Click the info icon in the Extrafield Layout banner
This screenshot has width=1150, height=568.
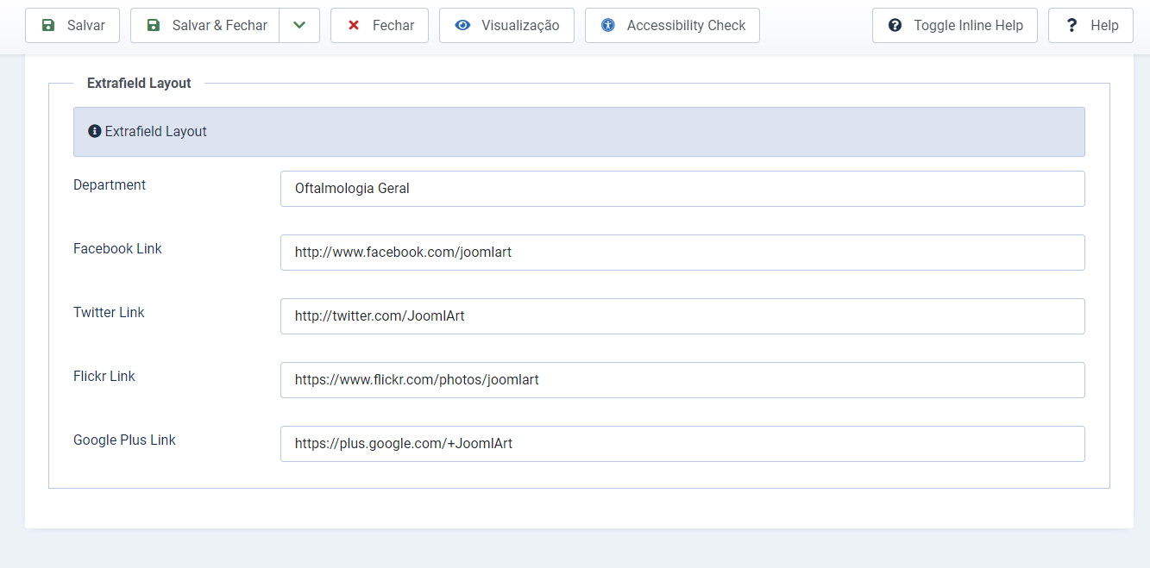(x=95, y=132)
